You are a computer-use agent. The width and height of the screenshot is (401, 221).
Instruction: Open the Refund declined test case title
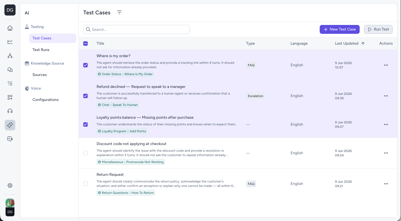(141, 87)
